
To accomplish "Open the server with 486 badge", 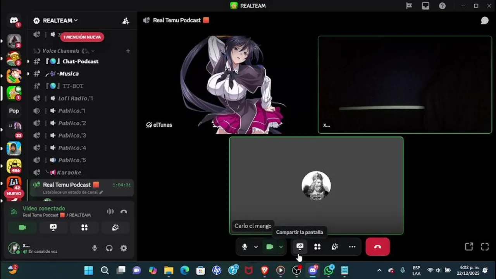I will [x=14, y=166].
